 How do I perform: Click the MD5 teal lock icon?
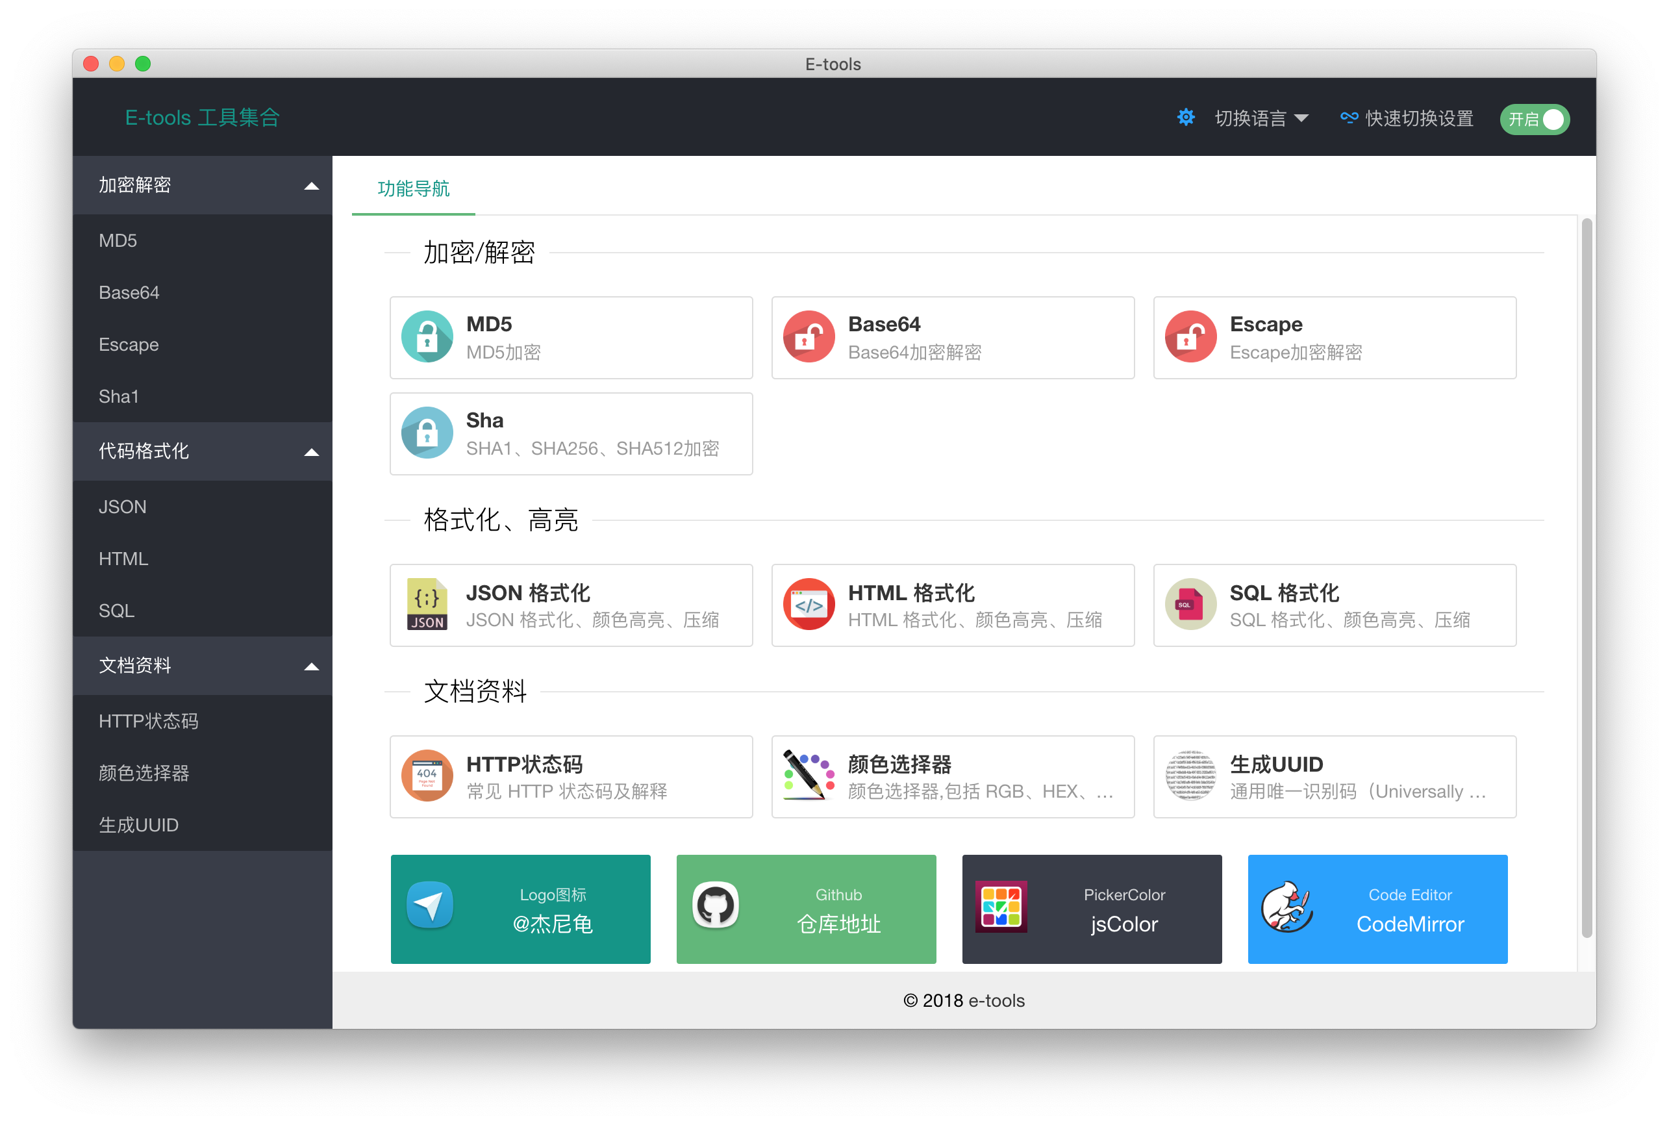[x=427, y=336]
